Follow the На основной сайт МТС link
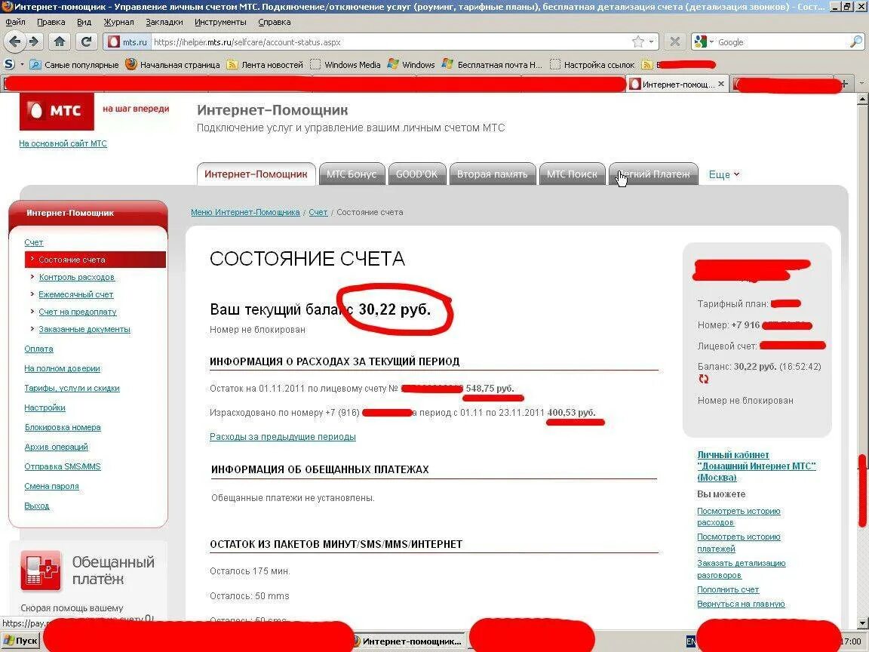This screenshot has height=652, width=869. click(63, 143)
